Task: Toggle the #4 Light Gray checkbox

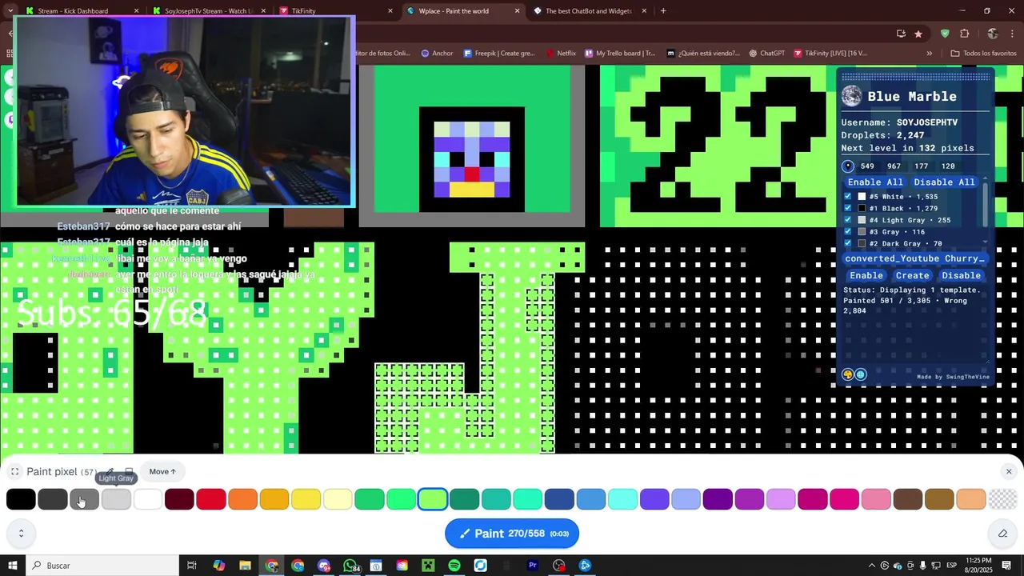Action: pos(848,220)
